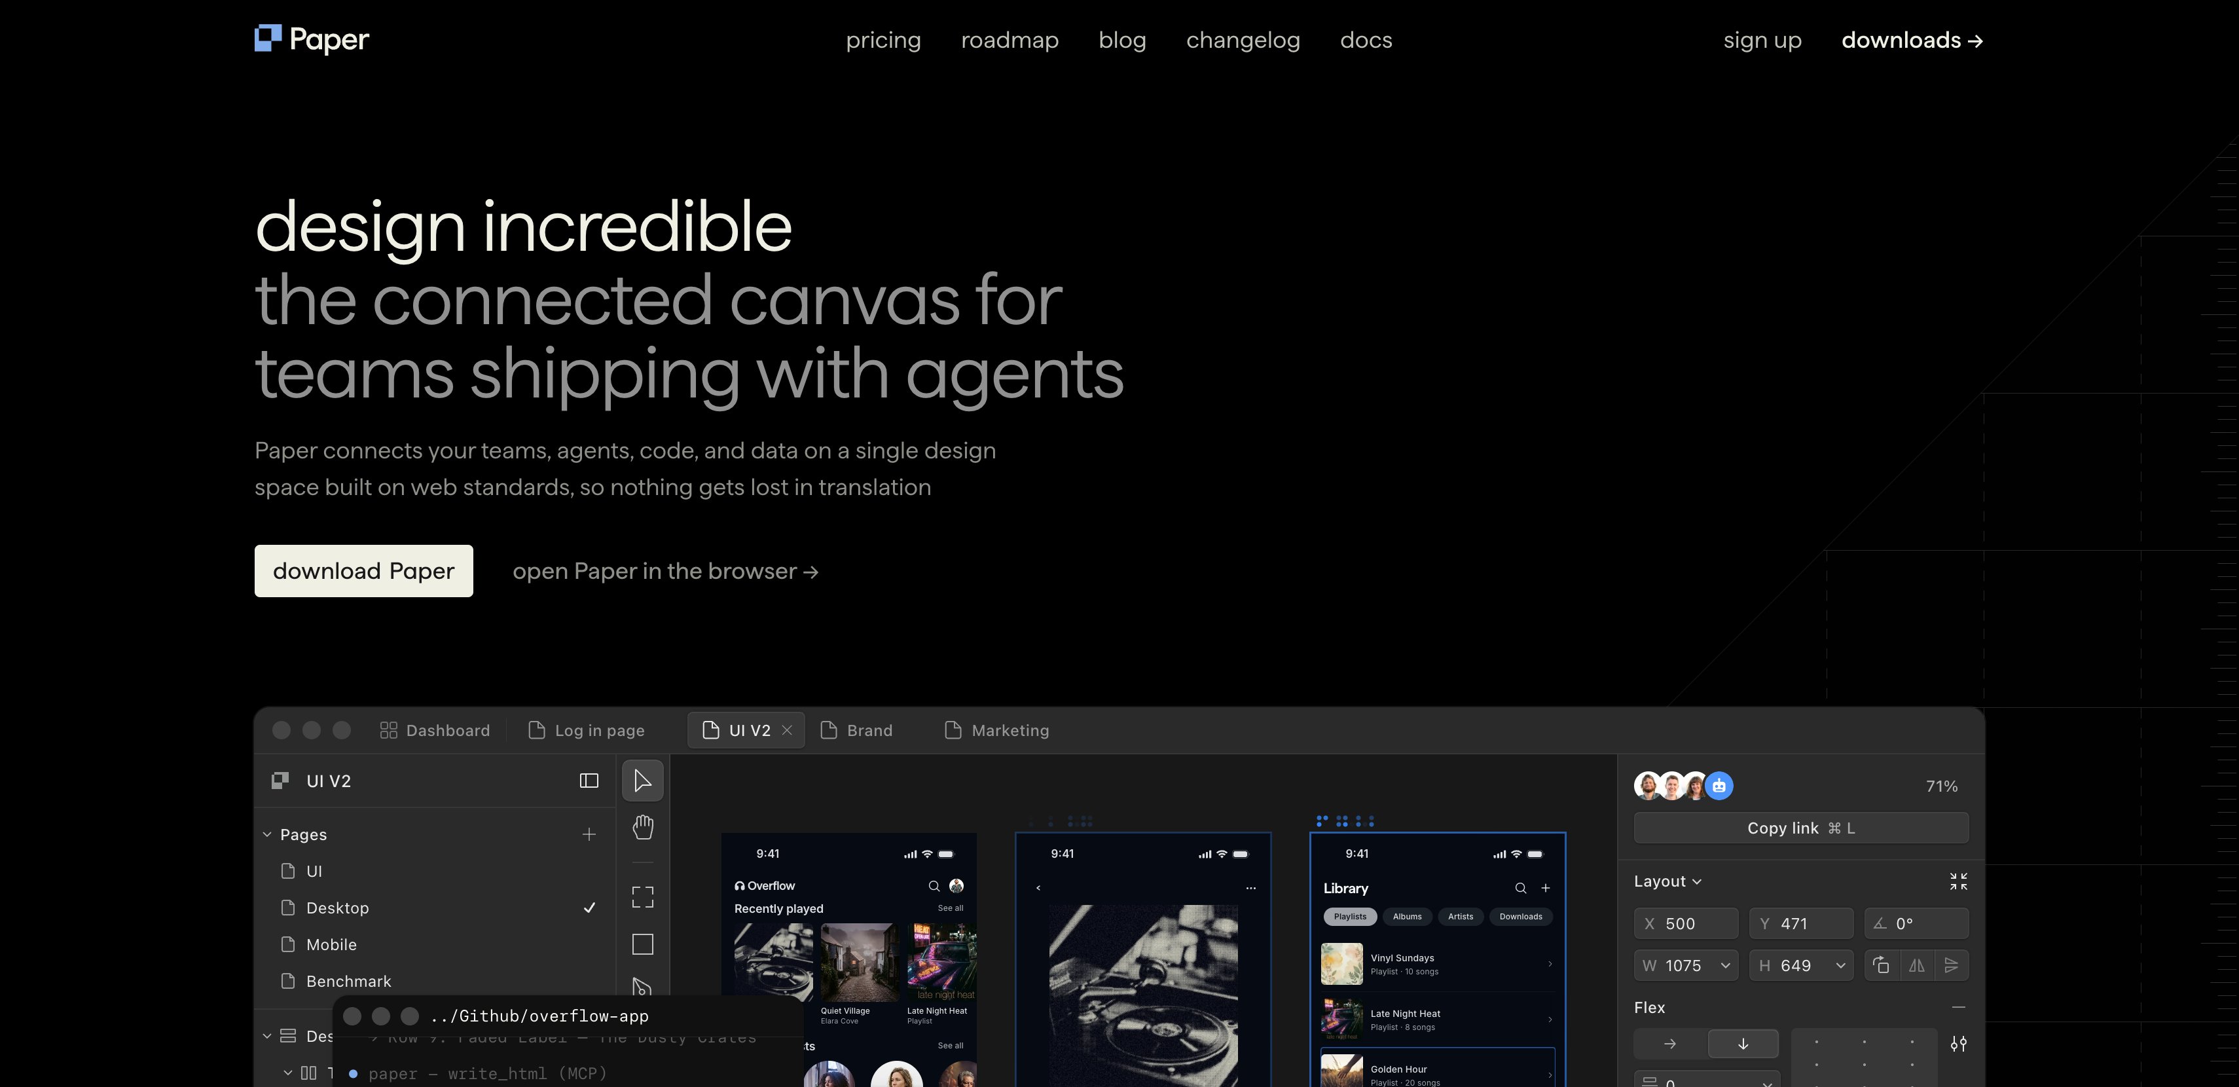Open the height (H) sizing dropdown arrow

(x=1840, y=965)
